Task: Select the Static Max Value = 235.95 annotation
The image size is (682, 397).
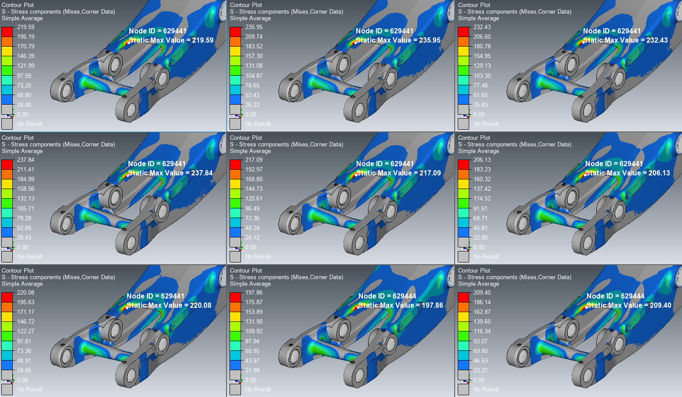Action: click(x=398, y=40)
